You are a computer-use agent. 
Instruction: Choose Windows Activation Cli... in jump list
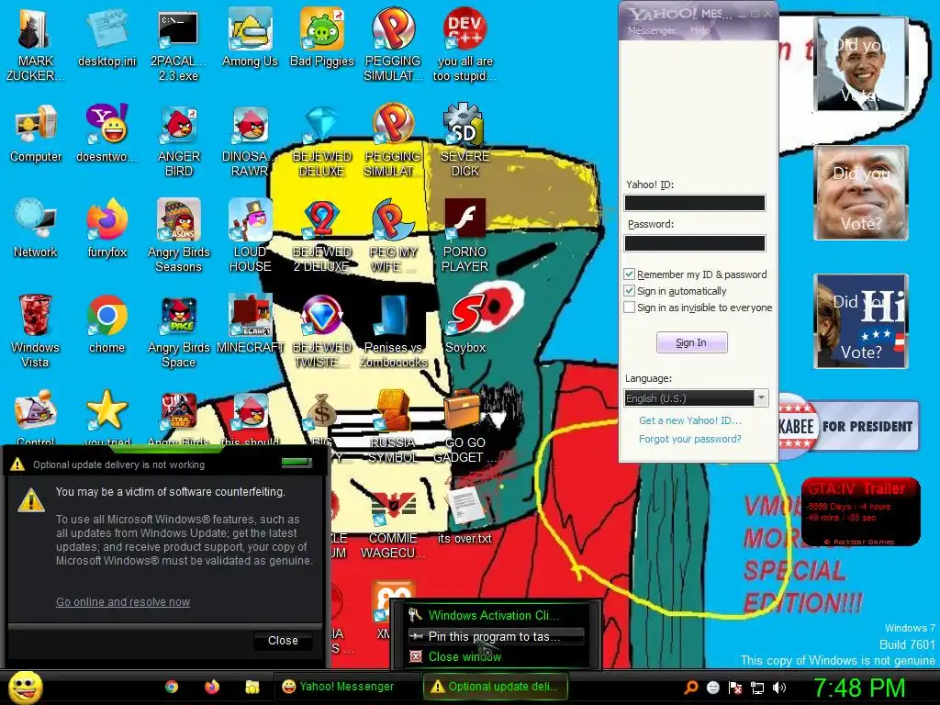pyautogui.click(x=495, y=615)
